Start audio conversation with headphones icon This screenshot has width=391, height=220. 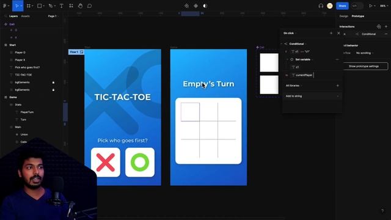tap(321, 5)
